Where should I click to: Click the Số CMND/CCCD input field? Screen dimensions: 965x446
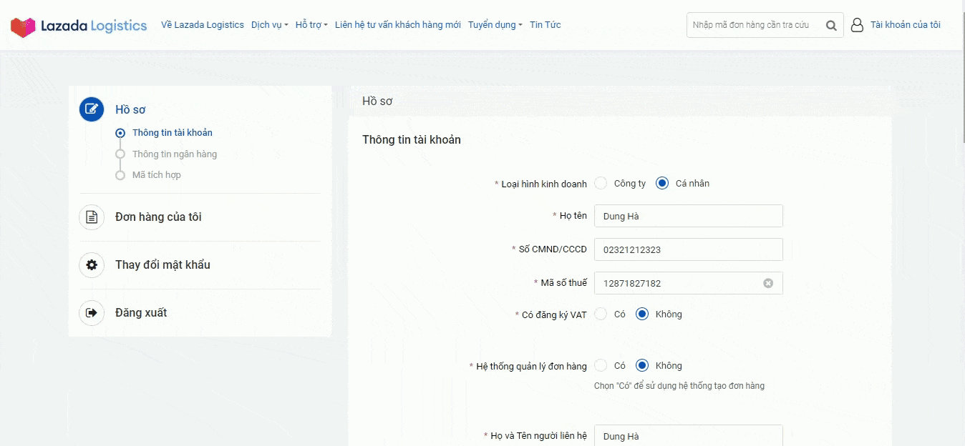coord(688,249)
